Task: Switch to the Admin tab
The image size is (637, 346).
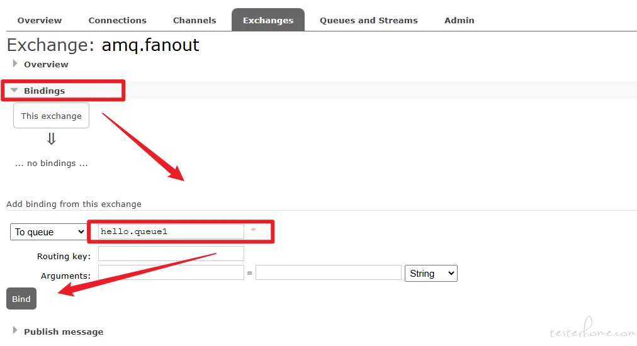Action: 459,20
